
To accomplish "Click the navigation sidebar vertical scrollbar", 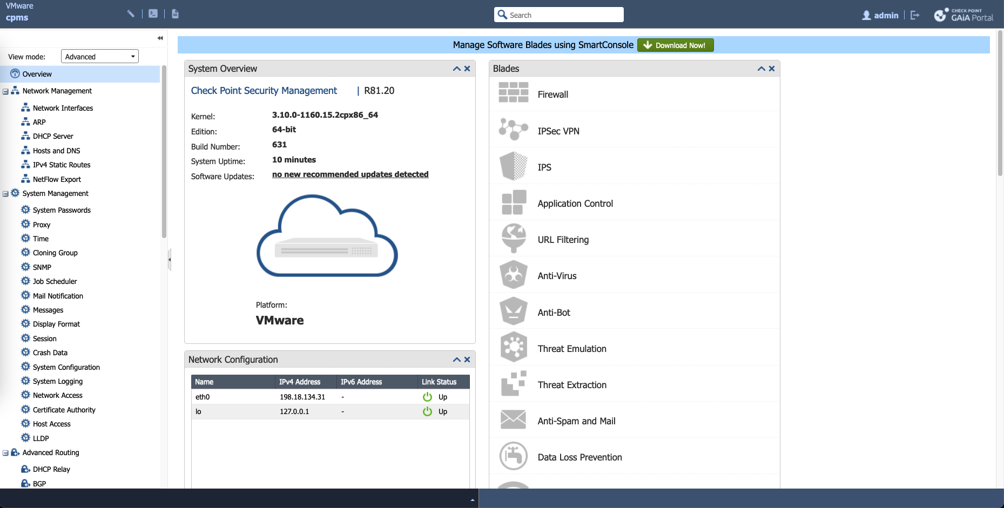I will [x=164, y=151].
